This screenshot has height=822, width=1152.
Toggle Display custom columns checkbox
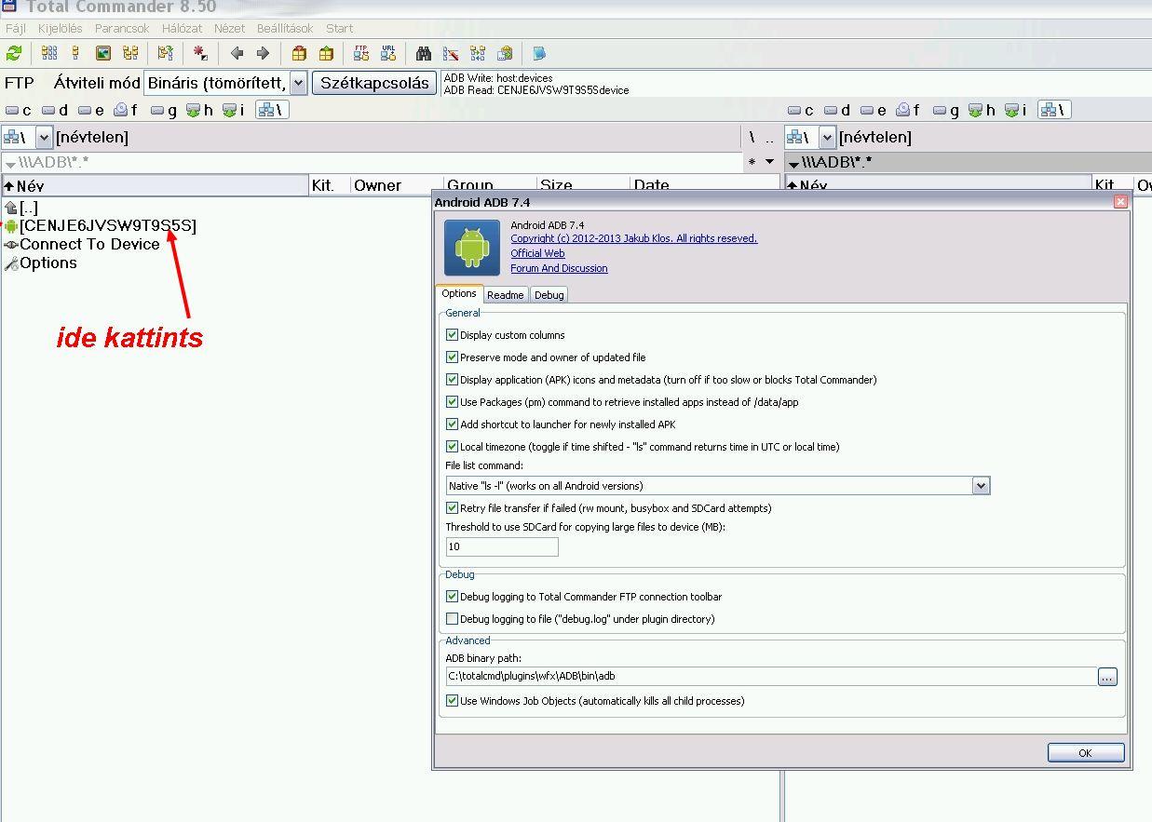tap(453, 335)
